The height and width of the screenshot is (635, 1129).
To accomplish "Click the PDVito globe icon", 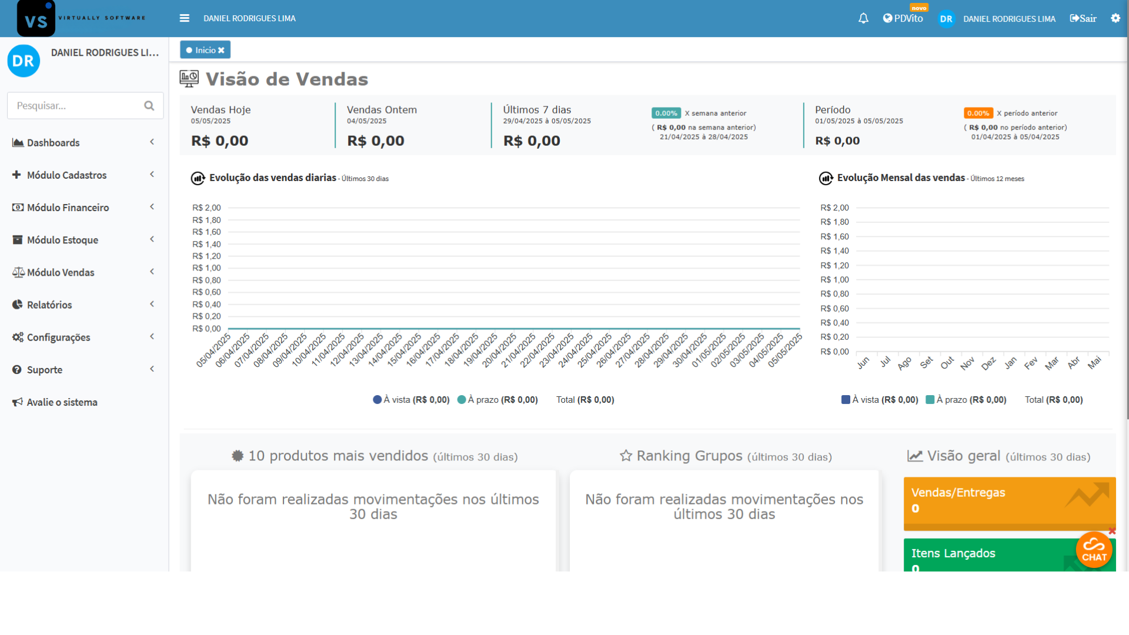I will click(x=887, y=18).
